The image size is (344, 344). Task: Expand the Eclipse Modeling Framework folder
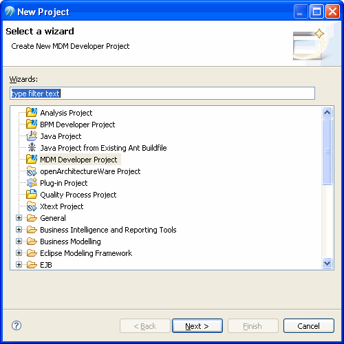click(19, 253)
